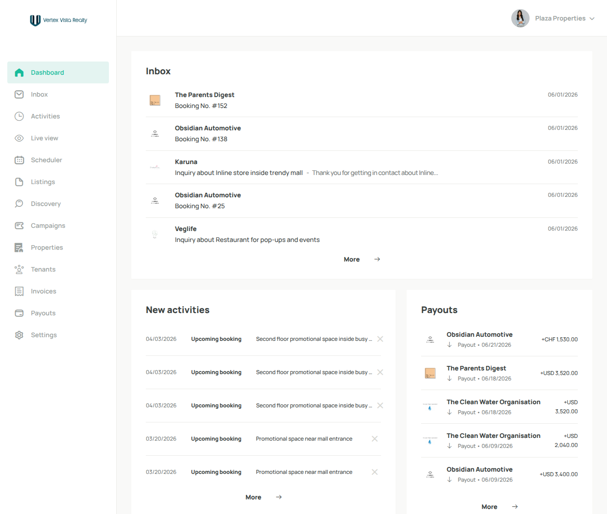Expand the Plaza Properties account dropdown
The height and width of the screenshot is (514, 607).
(x=592, y=19)
